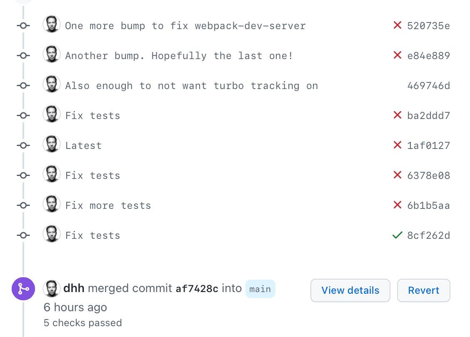Click the green checkmark for commit 8cf262d
Screen dimensions: 470x337
[x=397, y=235]
